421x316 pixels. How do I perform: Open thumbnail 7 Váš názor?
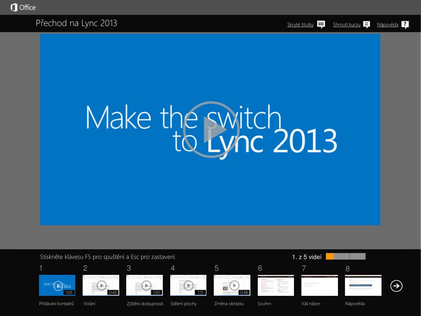[319, 285]
